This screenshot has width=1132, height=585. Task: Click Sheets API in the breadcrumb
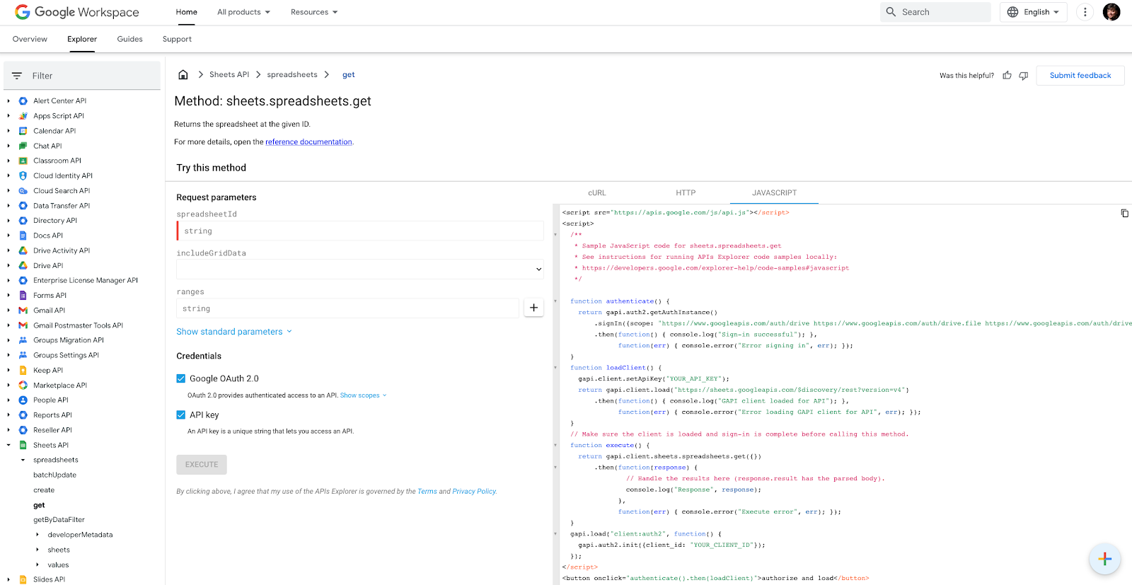(229, 74)
